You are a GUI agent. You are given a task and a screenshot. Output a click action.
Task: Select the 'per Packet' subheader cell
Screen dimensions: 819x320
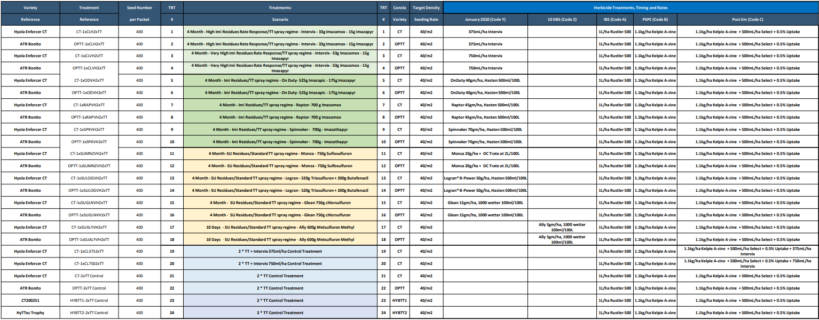pos(139,19)
